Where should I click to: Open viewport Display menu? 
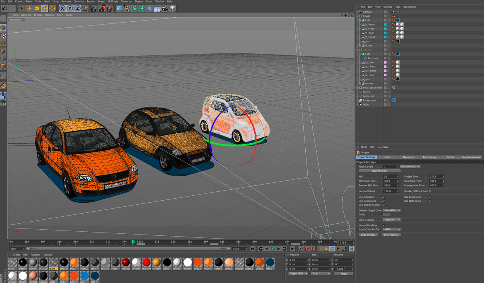point(38,15)
